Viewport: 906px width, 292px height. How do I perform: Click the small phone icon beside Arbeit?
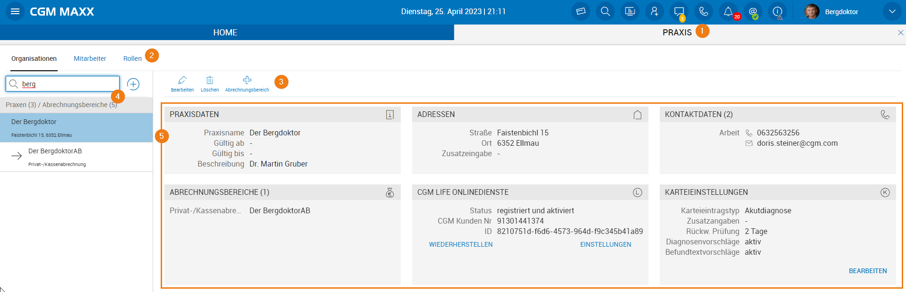pyautogui.click(x=749, y=133)
